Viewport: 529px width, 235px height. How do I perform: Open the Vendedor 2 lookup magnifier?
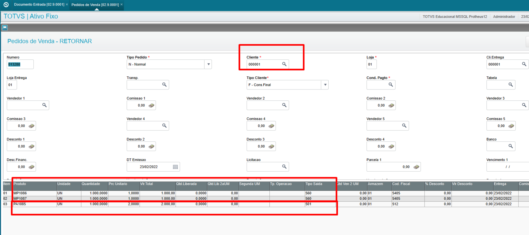pos(284,105)
